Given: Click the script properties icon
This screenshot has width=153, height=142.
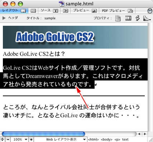Looking at the screenshot, I should coord(138,18).
